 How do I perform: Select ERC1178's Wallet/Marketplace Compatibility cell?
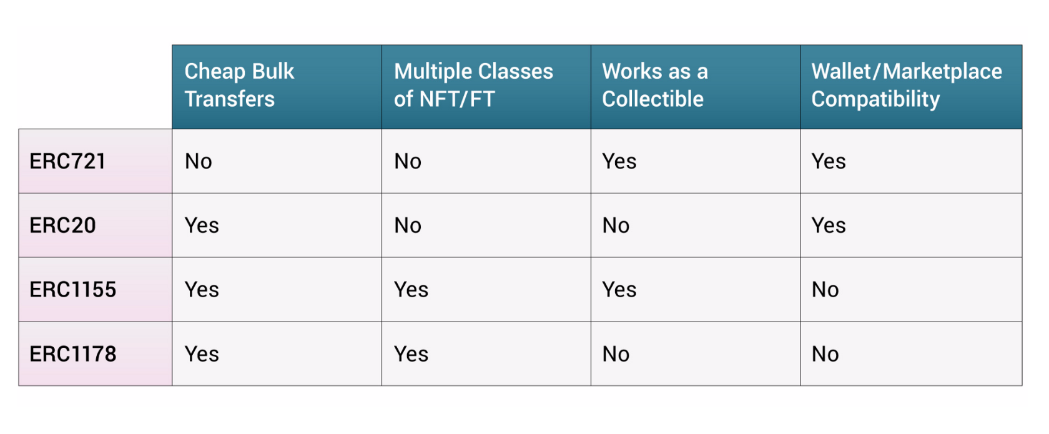click(x=911, y=354)
